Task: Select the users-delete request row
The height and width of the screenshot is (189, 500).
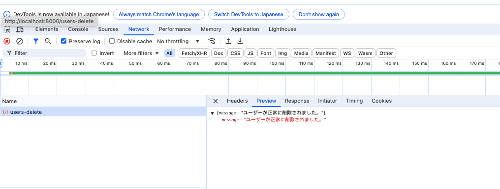Action: coord(103,112)
